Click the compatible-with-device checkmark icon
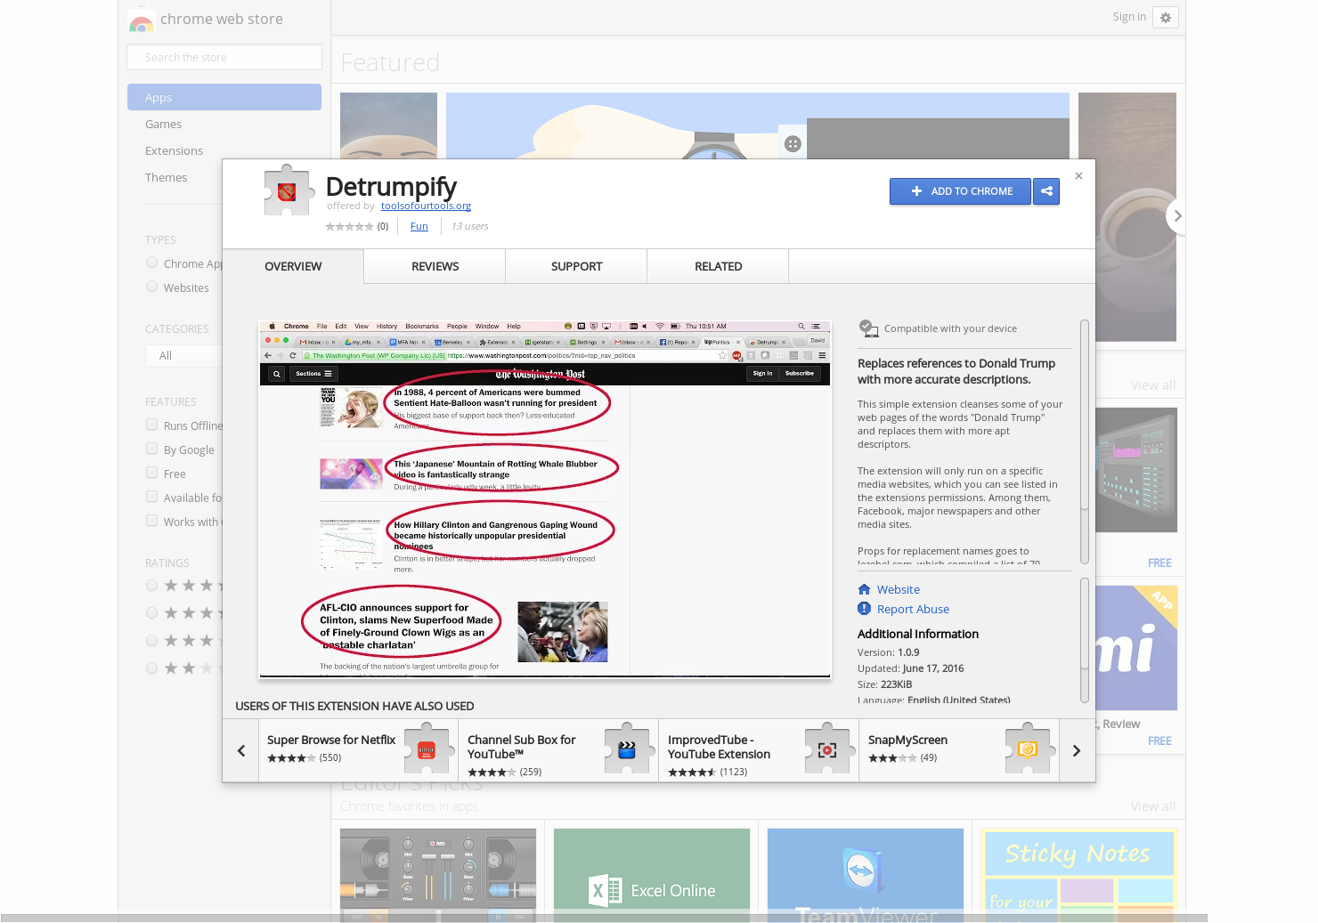Viewport: 1318px width, 923px height. click(x=868, y=328)
